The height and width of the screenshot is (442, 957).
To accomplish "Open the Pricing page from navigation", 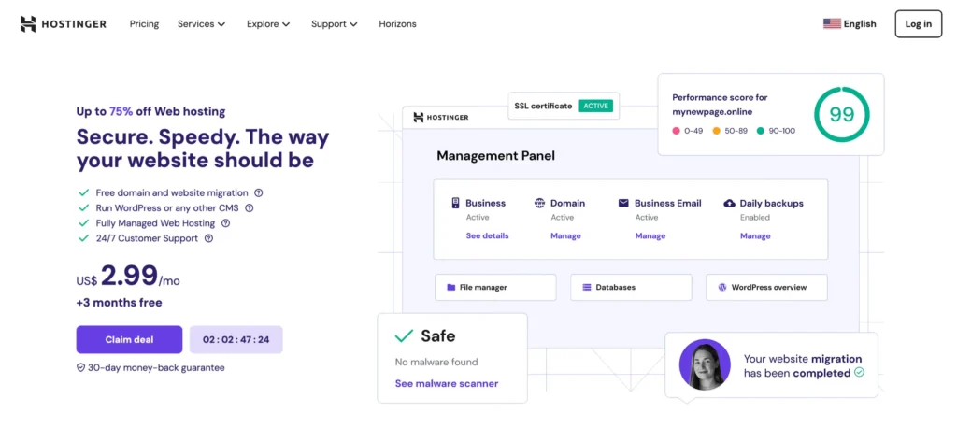I will click(144, 23).
